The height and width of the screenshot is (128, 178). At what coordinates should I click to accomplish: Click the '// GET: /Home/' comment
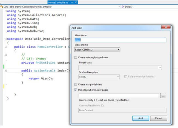pyautogui.click(x=34, y=59)
